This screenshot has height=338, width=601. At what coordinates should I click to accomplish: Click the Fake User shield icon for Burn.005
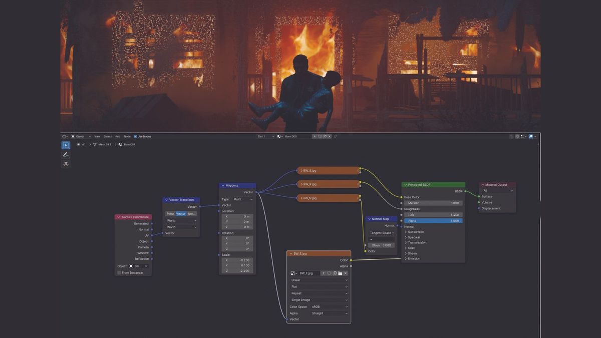(319, 136)
